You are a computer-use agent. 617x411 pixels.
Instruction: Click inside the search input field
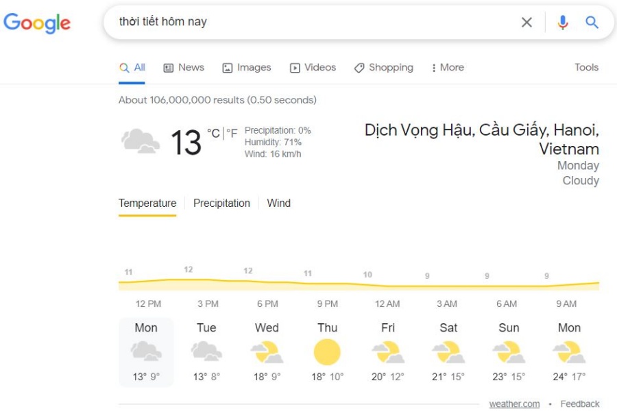[x=315, y=22]
